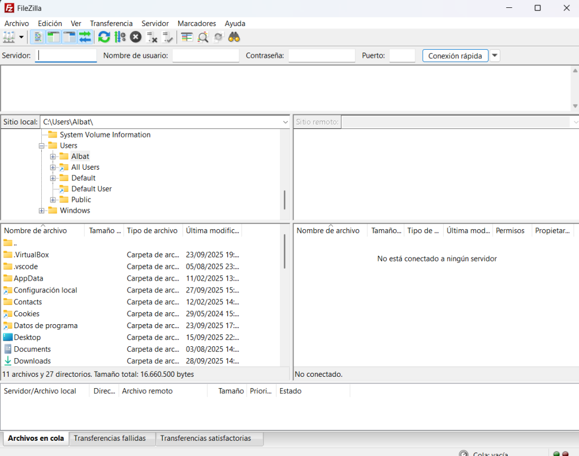Open the Conexión rápida history dropdown arrow
Viewport: 579px width, 456px height.
(x=495, y=55)
